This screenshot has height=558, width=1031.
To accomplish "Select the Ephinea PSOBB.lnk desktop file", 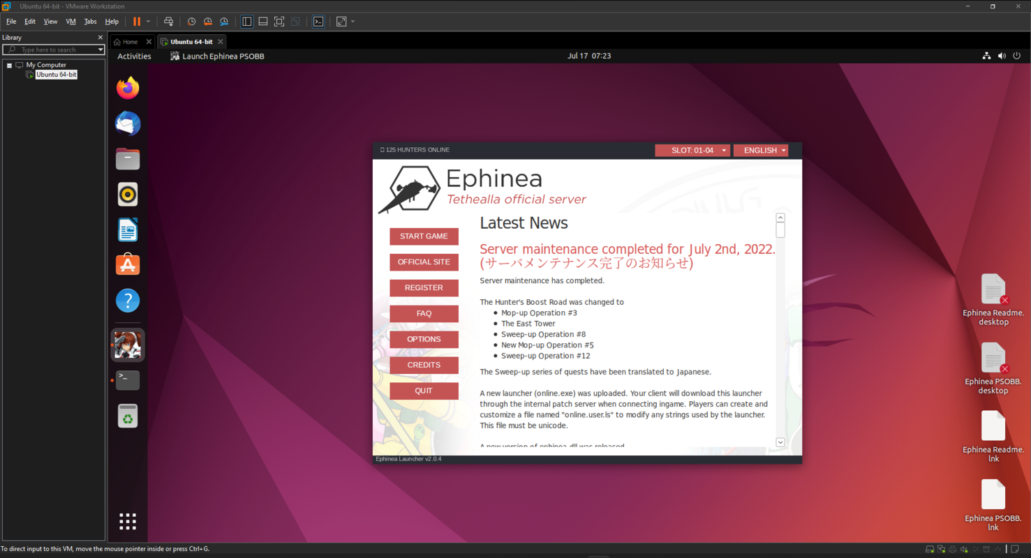I will 993,505.
